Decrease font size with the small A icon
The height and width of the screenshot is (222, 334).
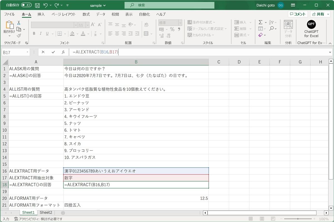tap(99, 25)
